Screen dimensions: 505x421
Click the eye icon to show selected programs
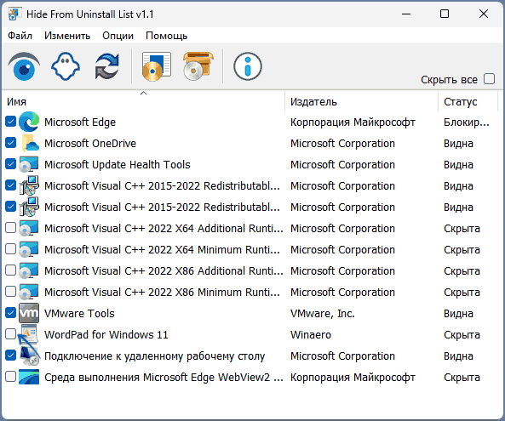point(24,67)
